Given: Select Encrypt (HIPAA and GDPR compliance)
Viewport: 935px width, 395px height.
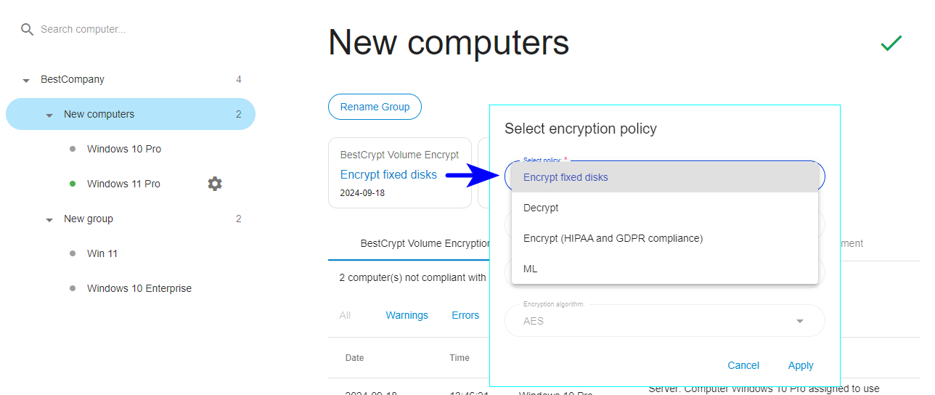Looking at the screenshot, I should click(x=665, y=238).
